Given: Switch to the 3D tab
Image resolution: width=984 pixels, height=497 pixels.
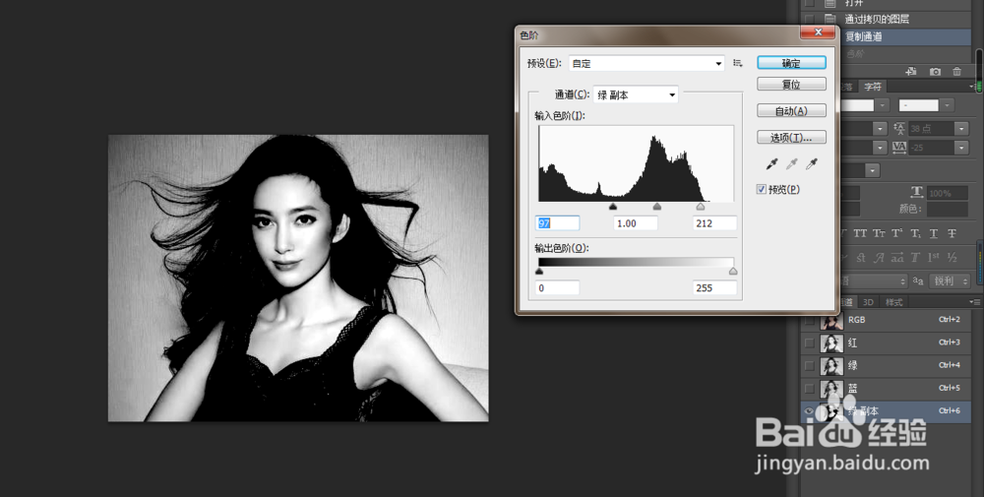Looking at the screenshot, I should [x=868, y=302].
